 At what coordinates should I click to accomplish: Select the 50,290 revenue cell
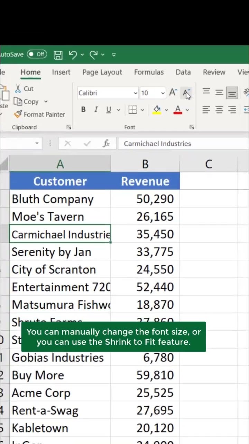coord(145,199)
